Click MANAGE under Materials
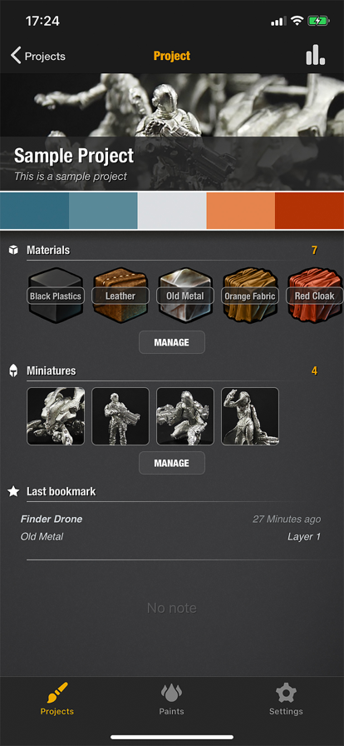The width and height of the screenshot is (344, 746). pos(171,342)
